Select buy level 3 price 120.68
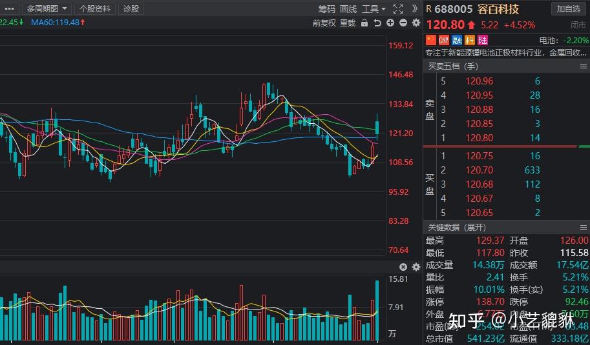590x345 pixels. pyautogui.click(x=479, y=184)
